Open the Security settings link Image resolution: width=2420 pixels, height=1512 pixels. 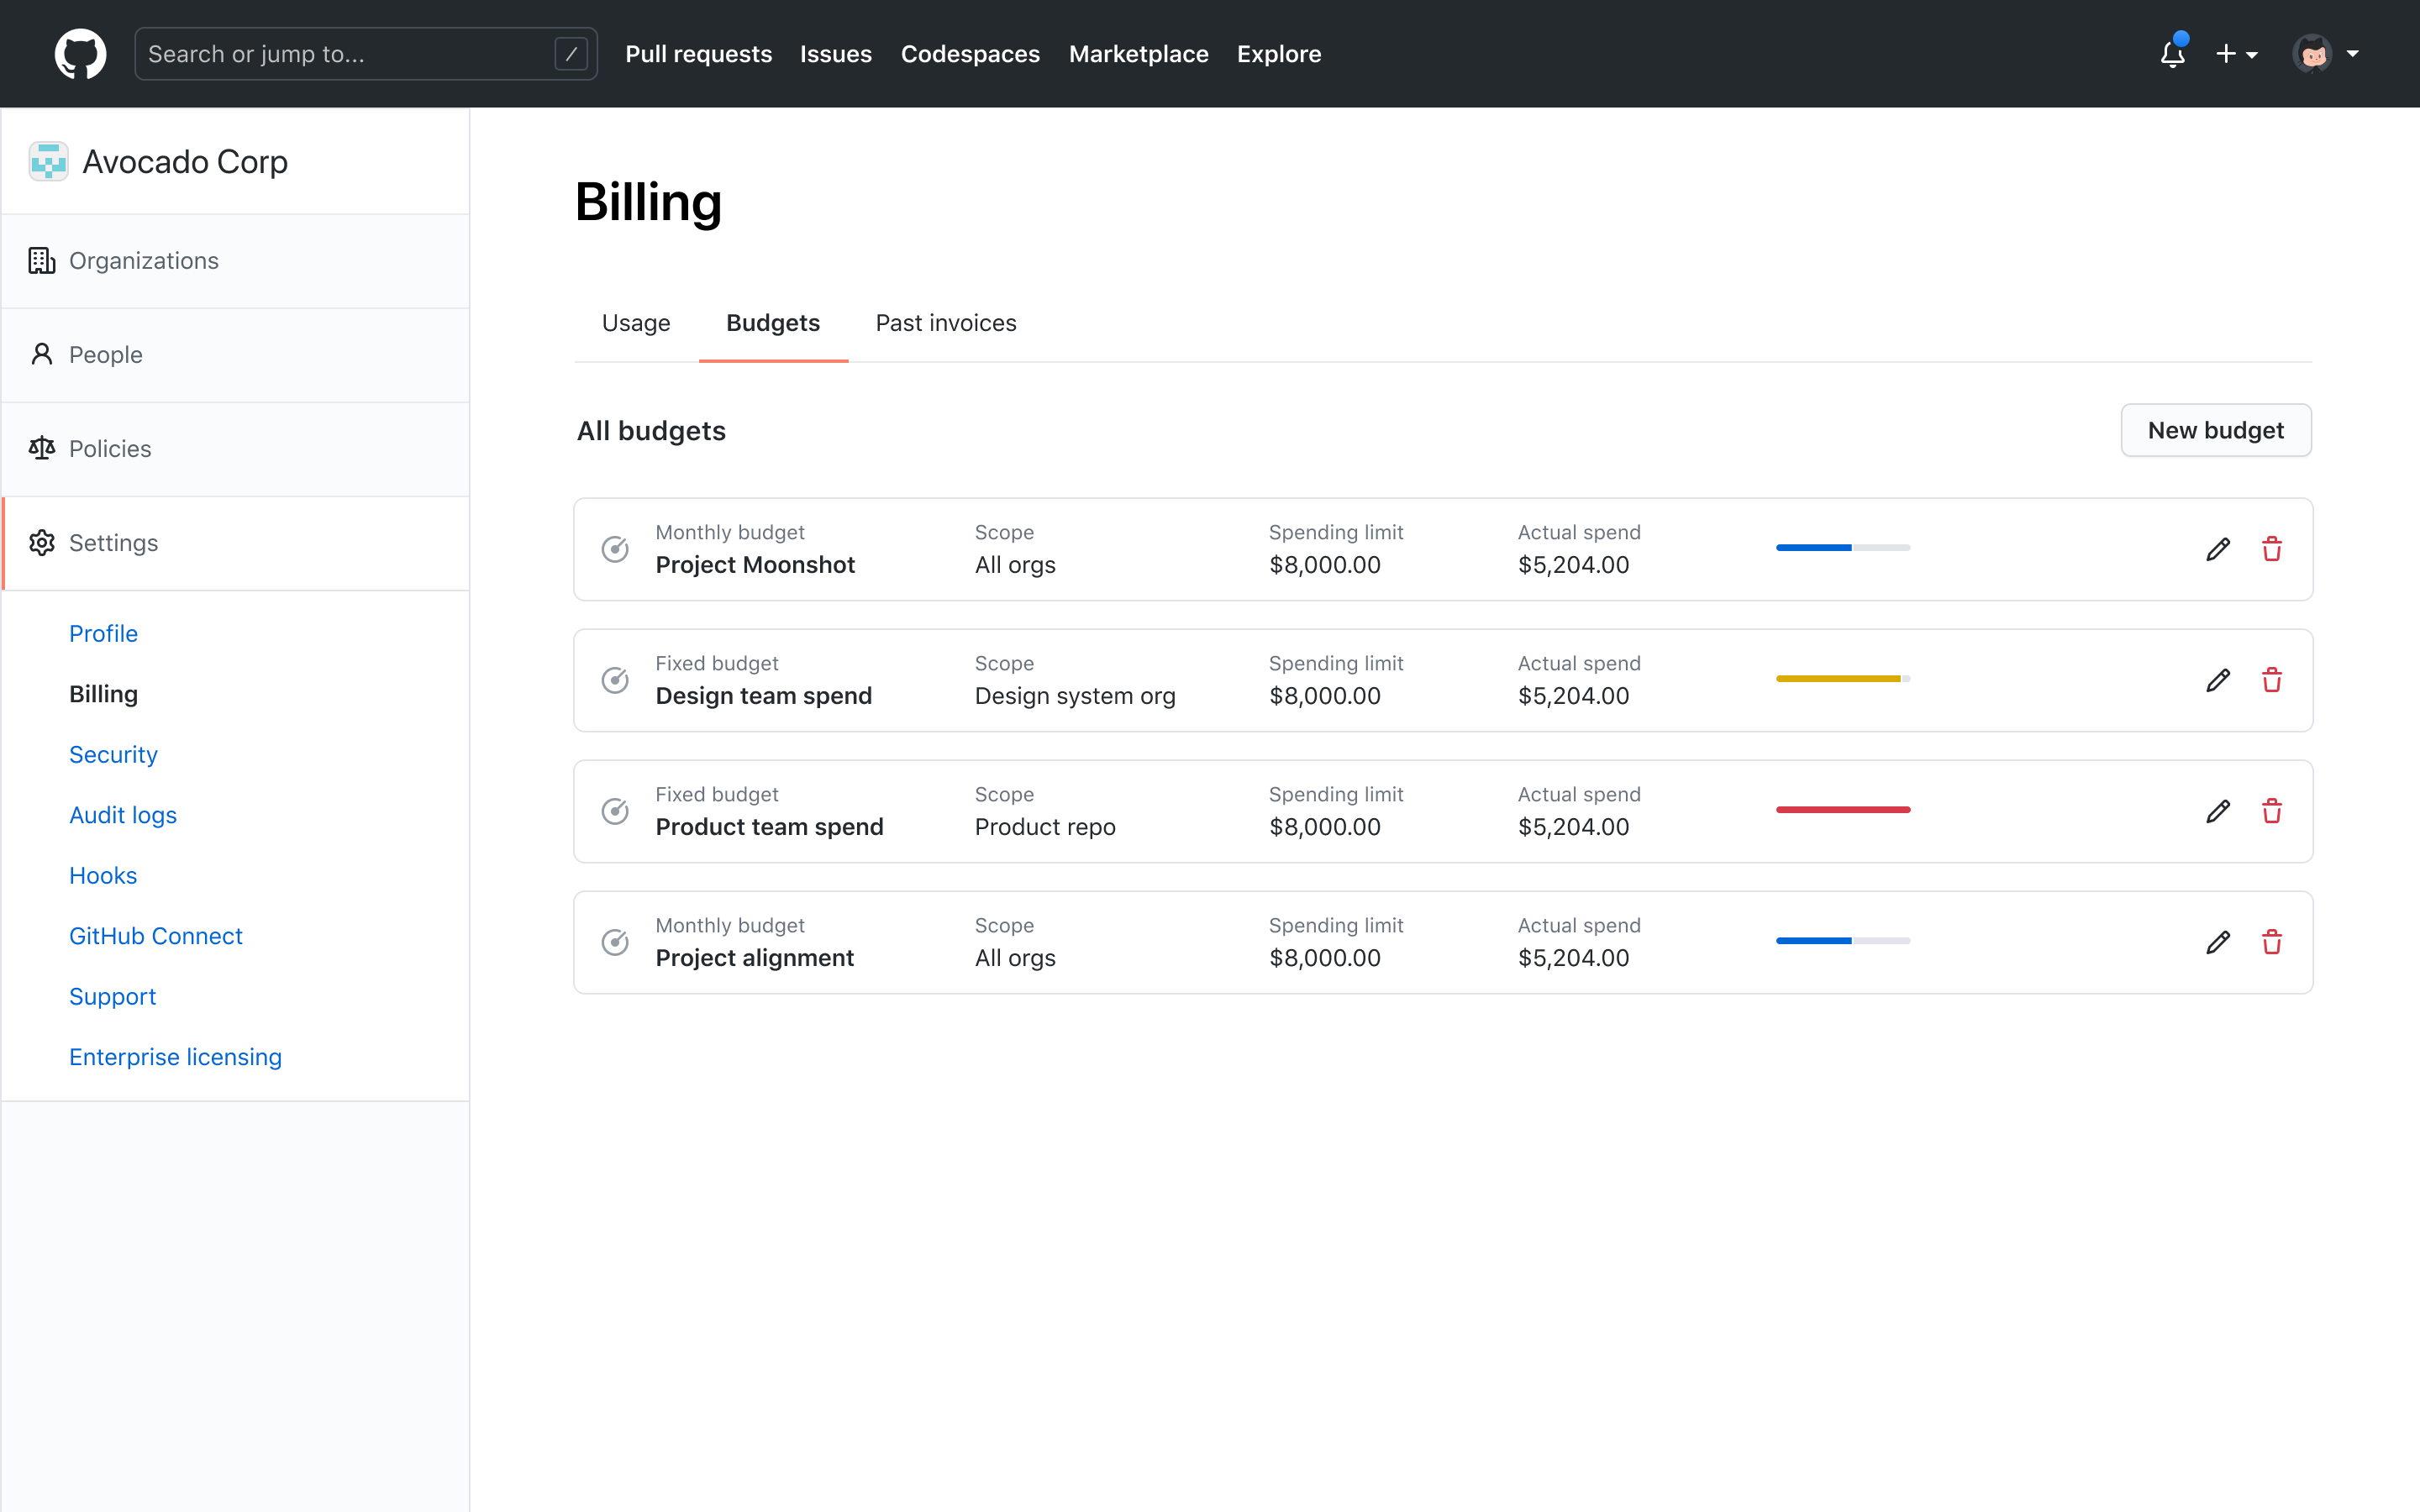(113, 754)
